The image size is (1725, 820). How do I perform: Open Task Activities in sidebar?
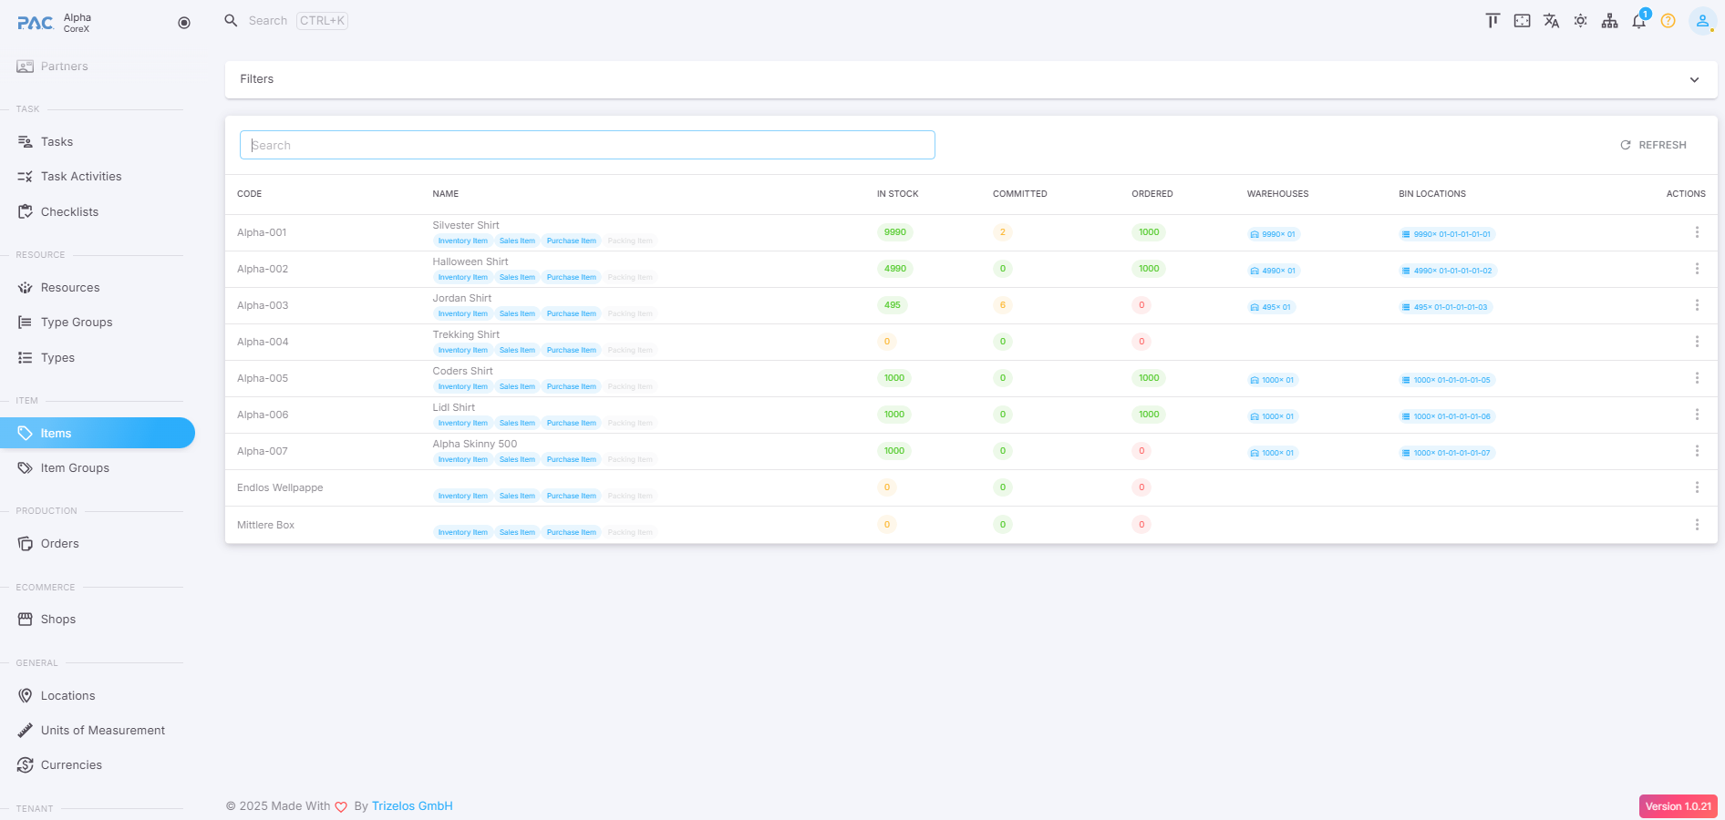point(81,177)
